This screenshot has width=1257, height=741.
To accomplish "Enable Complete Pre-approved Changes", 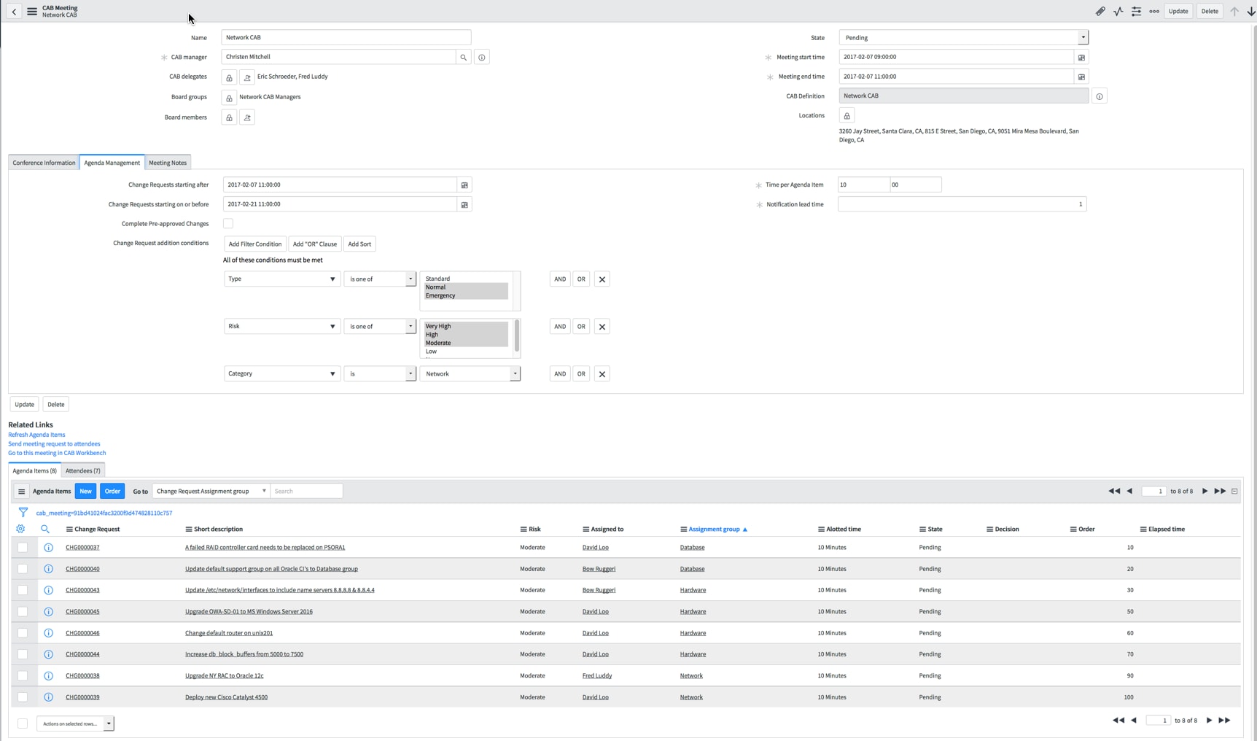I will [x=227, y=223].
